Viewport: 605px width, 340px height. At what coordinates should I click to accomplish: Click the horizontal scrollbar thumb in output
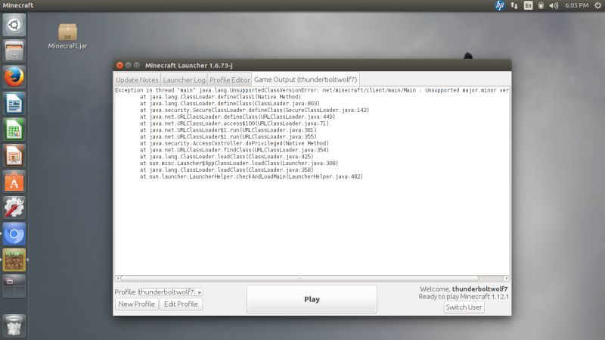click(299, 278)
